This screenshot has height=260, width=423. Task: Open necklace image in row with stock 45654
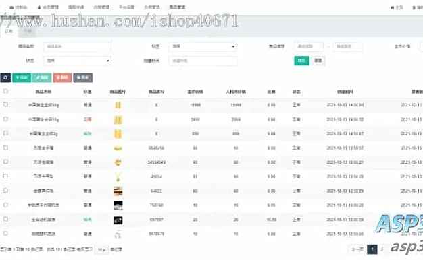118,176
